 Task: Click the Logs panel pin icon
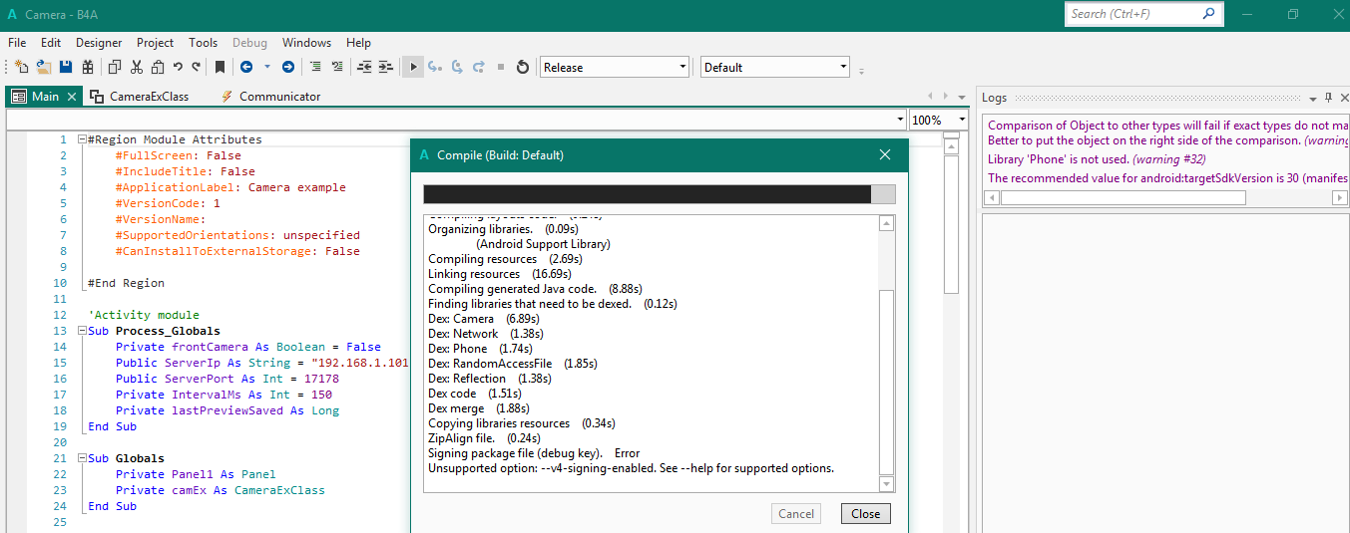(x=1328, y=98)
